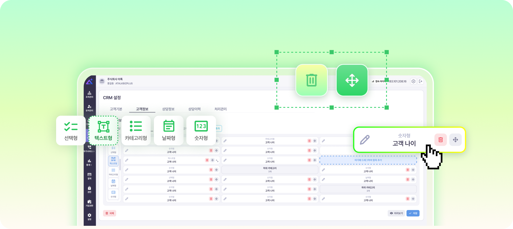The height and width of the screenshot is (229, 513).
Task: Click the large green move arrows icon
Action: tap(352, 80)
